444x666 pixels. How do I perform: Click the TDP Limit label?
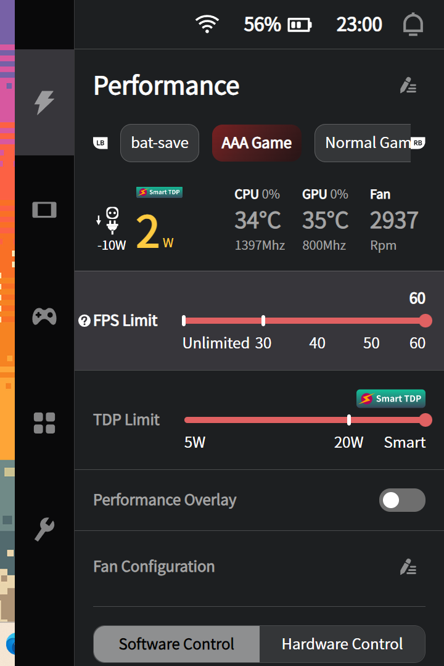(126, 420)
